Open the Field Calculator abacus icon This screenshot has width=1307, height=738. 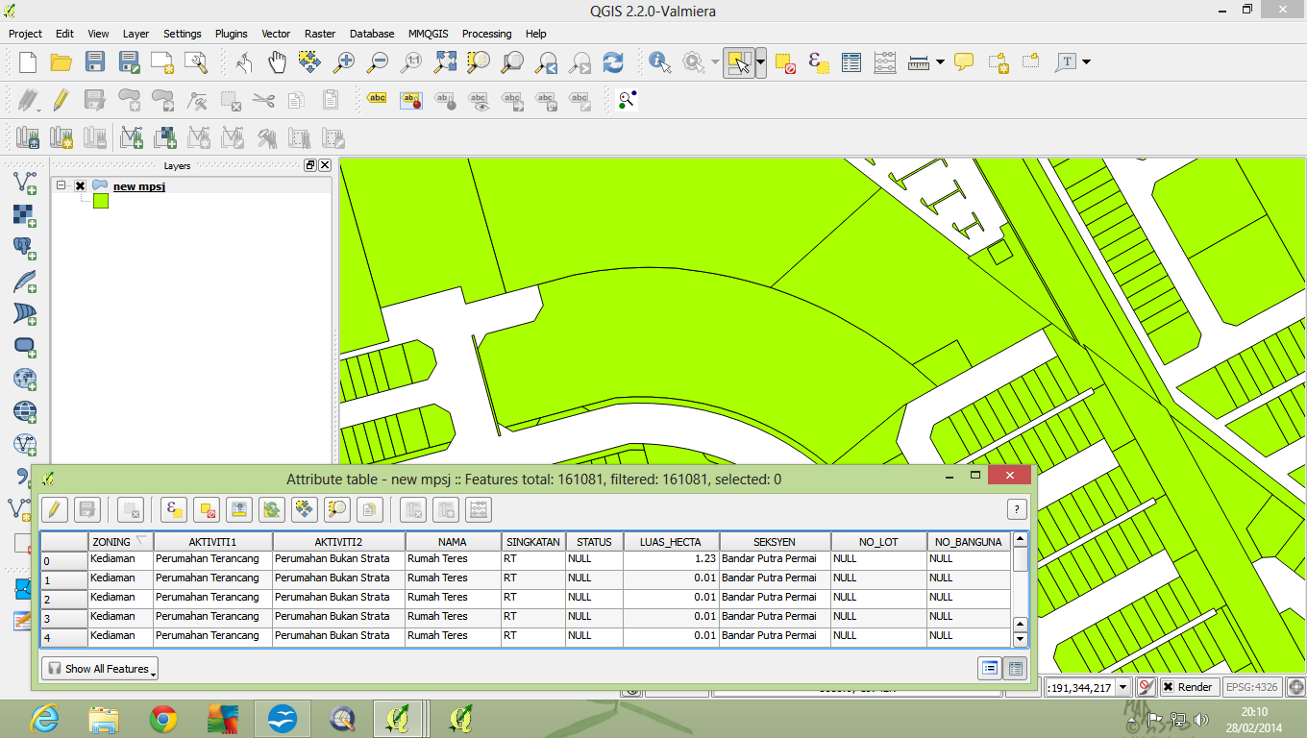pyautogui.click(x=884, y=62)
